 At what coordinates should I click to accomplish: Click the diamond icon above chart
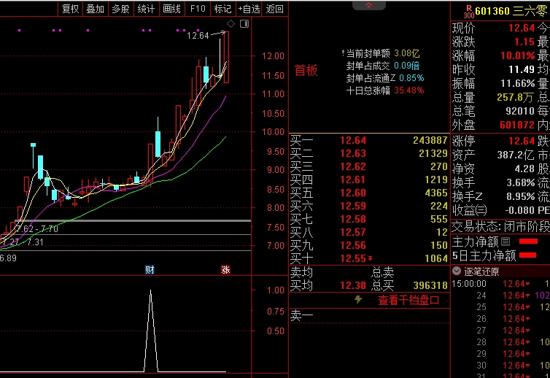[x=231, y=24]
